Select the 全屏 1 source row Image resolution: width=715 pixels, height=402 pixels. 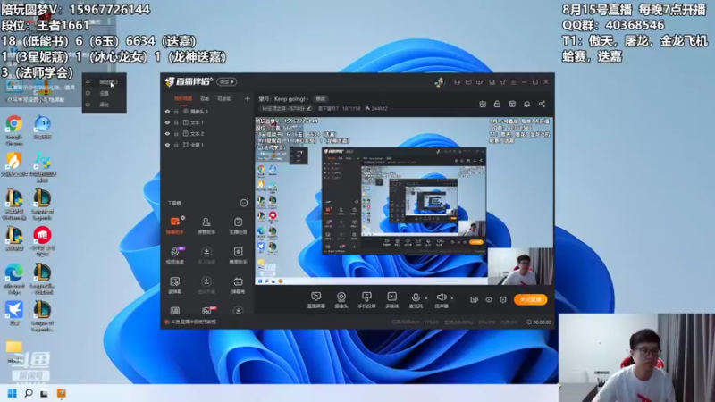point(207,145)
